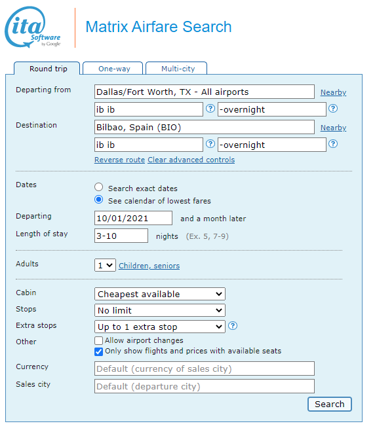Switch to the One-way tab
The image size is (375, 430).
[113, 68]
